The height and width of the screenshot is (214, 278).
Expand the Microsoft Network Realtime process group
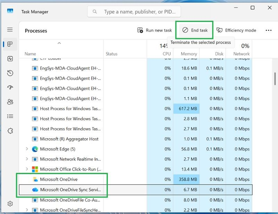[x=27, y=159]
